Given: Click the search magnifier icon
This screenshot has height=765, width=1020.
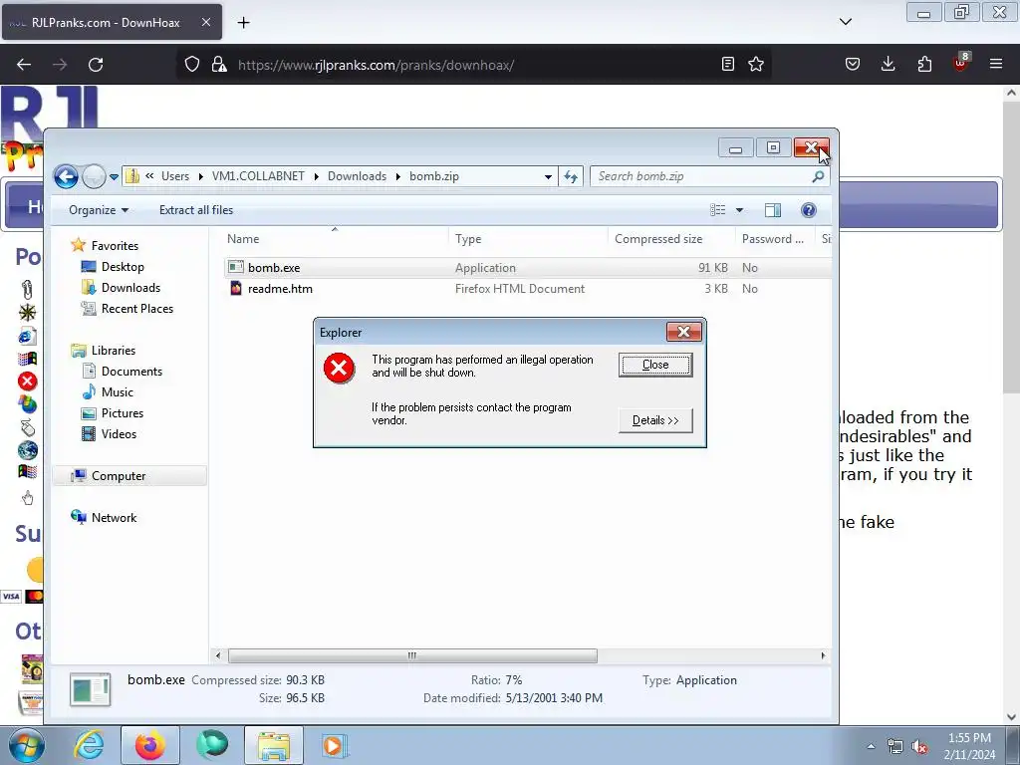Looking at the screenshot, I should [819, 176].
